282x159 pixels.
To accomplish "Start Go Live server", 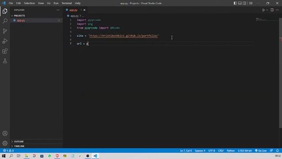I will coord(261,151).
